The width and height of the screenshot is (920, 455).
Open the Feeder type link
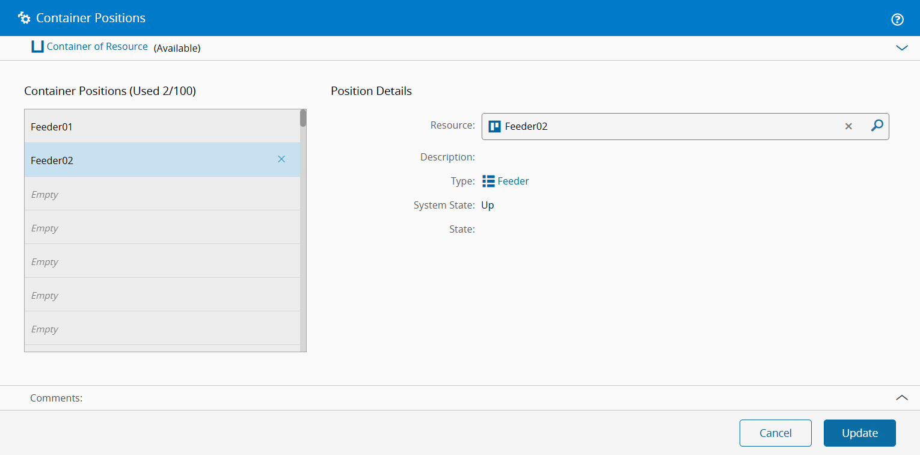(514, 181)
